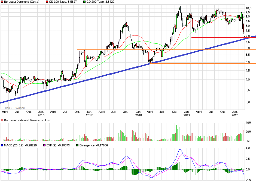Image resolution: width=256 pixels, height=183 pixels.
Task: Click the 'Divergence: -0,17656' label
Action: click(x=94, y=145)
